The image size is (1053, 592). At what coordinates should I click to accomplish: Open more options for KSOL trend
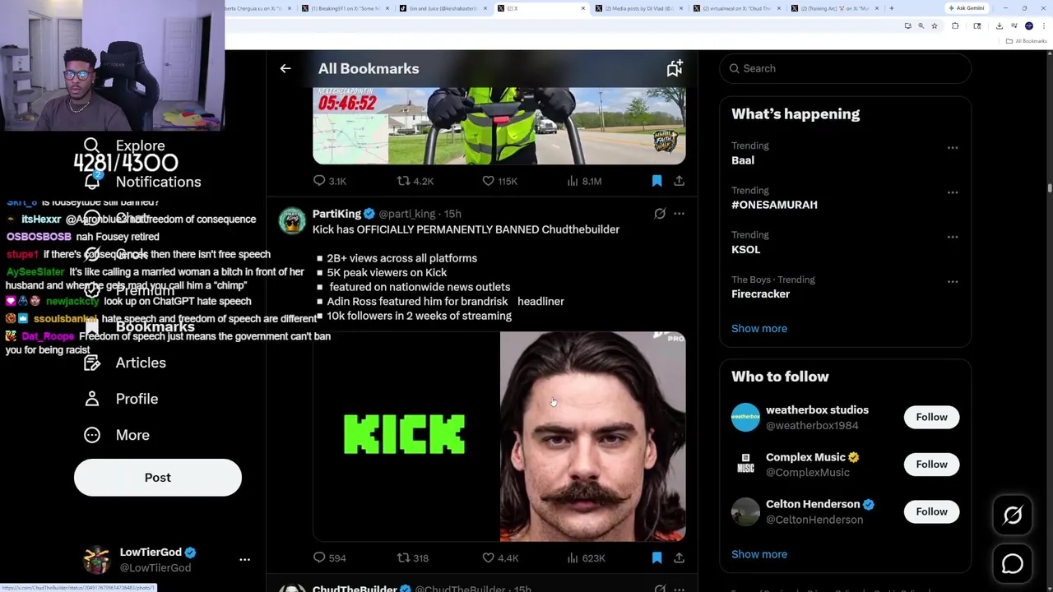click(953, 237)
